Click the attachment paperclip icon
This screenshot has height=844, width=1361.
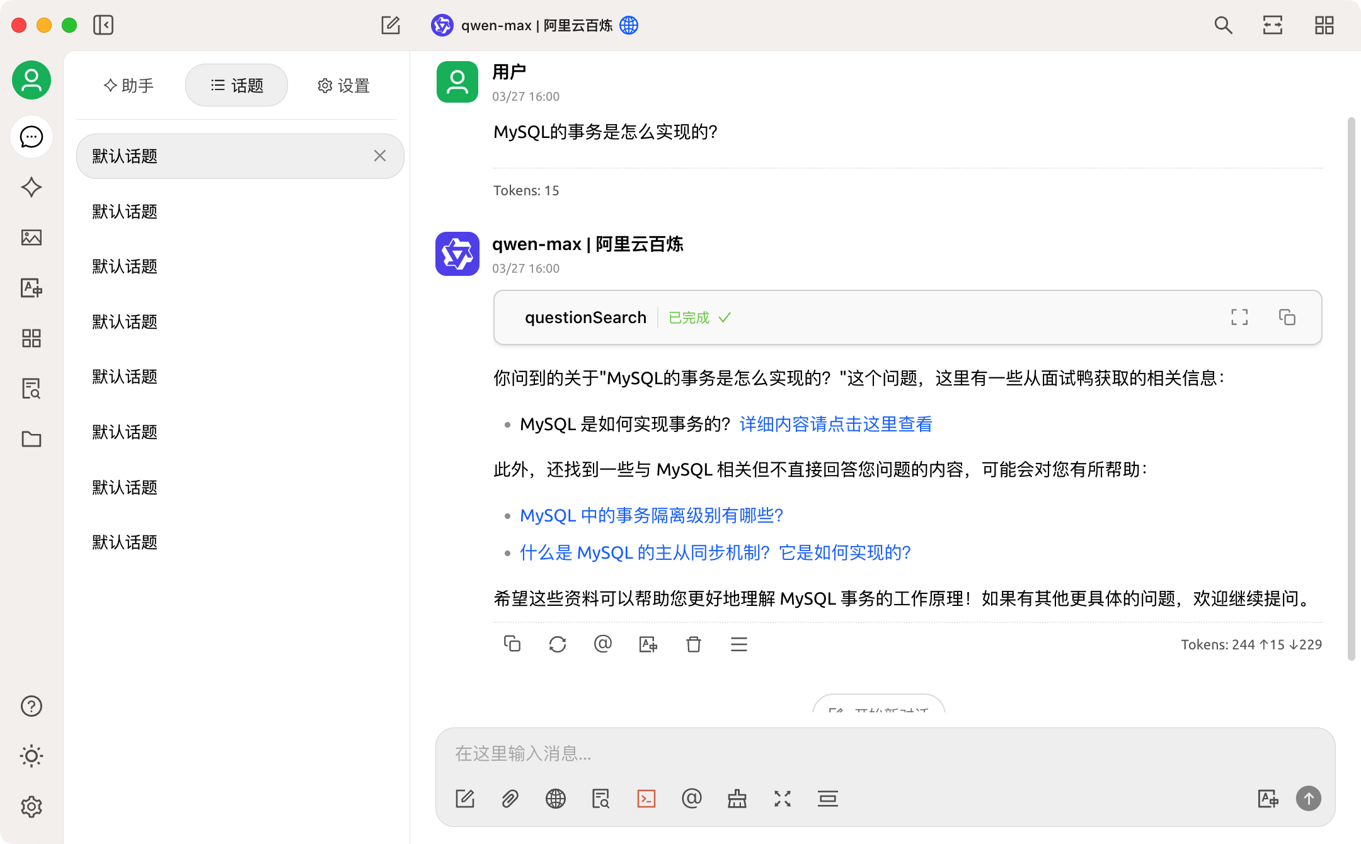point(510,799)
